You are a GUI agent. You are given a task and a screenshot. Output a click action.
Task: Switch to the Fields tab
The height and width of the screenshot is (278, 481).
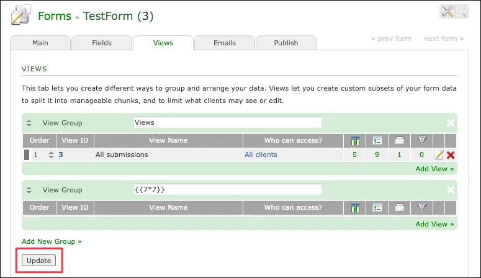tap(102, 43)
